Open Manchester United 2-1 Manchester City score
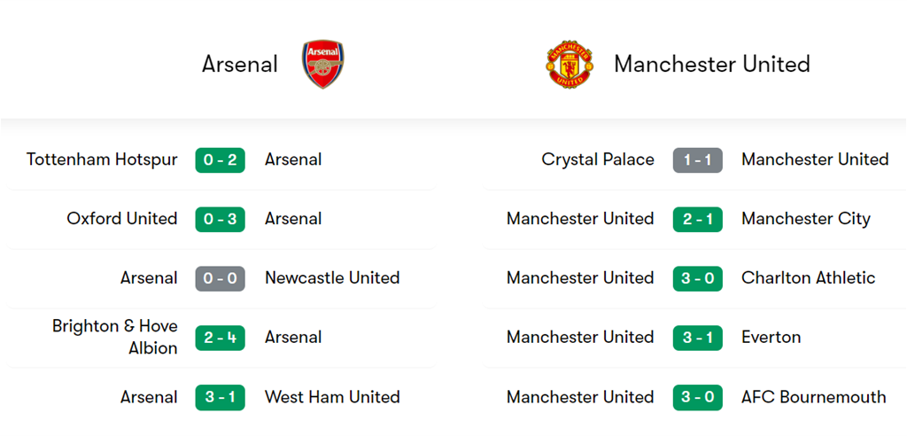907x436 pixels. coord(697,219)
